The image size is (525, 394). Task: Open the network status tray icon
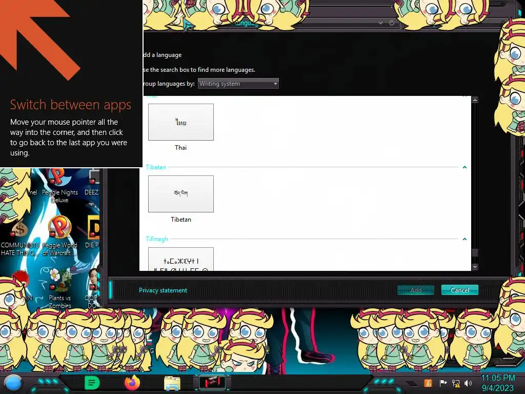(456, 383)
